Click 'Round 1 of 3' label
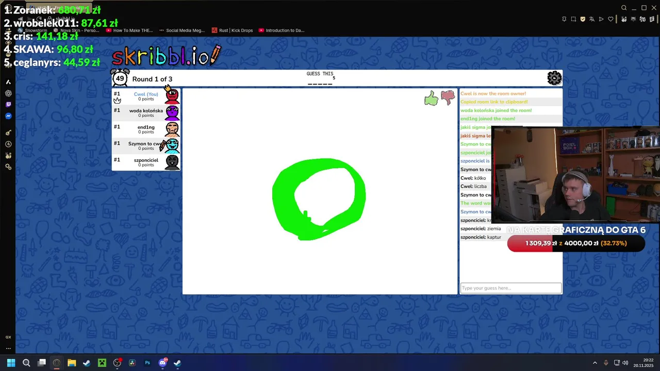 pos(152,79)
